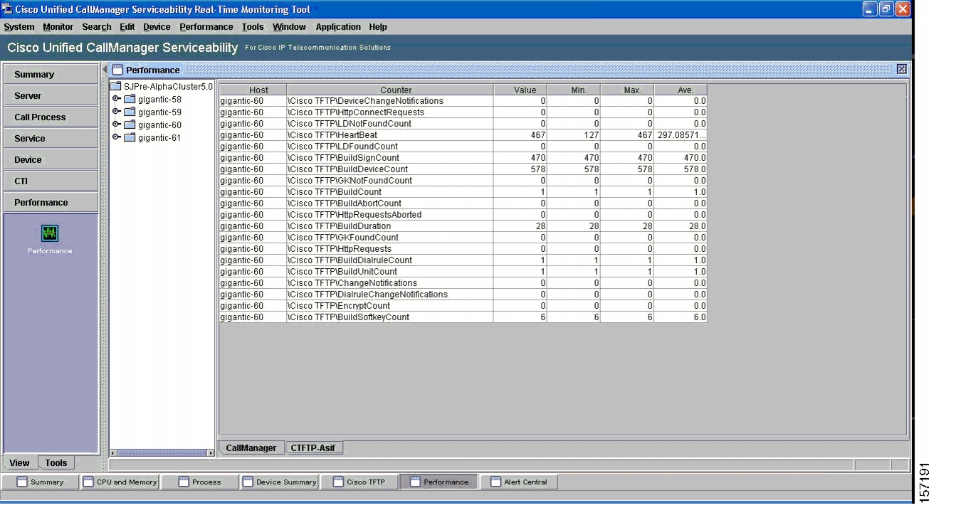This screenshot has height=530, width=956.
Task: Select the Device sidebar button
Action: (x=51, y=159)
